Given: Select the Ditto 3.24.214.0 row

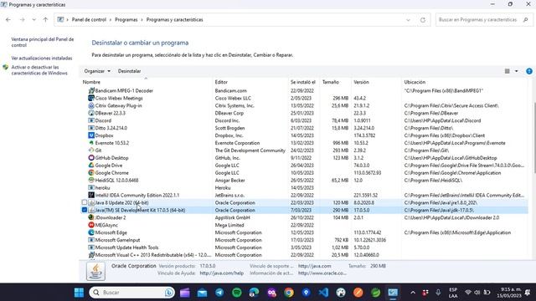Looking at the screenshot, I should 304,128.
